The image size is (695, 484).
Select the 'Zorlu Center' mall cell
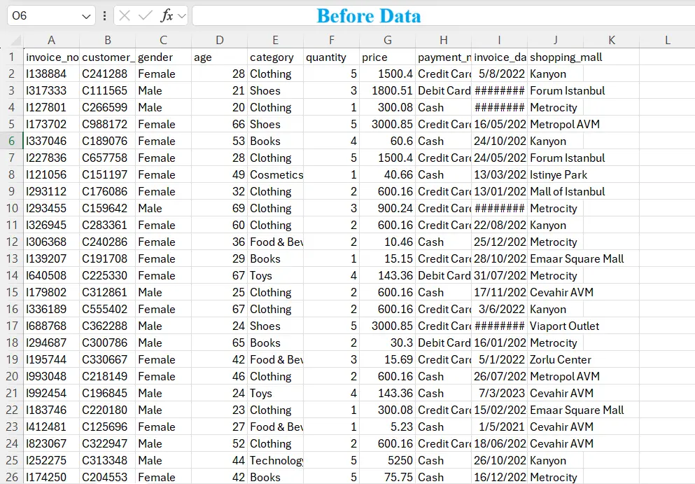click(556, 359)
